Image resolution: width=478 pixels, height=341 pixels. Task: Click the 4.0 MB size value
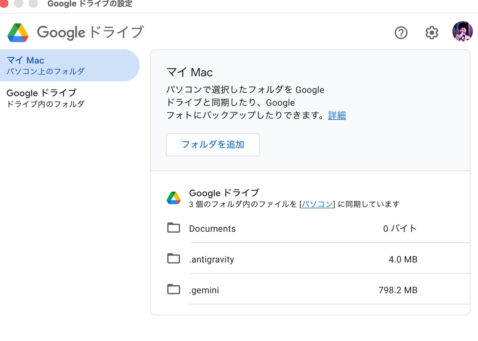[x=403, y=259]
